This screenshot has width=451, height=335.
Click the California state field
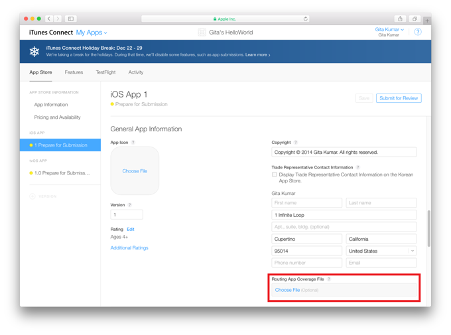381,239
